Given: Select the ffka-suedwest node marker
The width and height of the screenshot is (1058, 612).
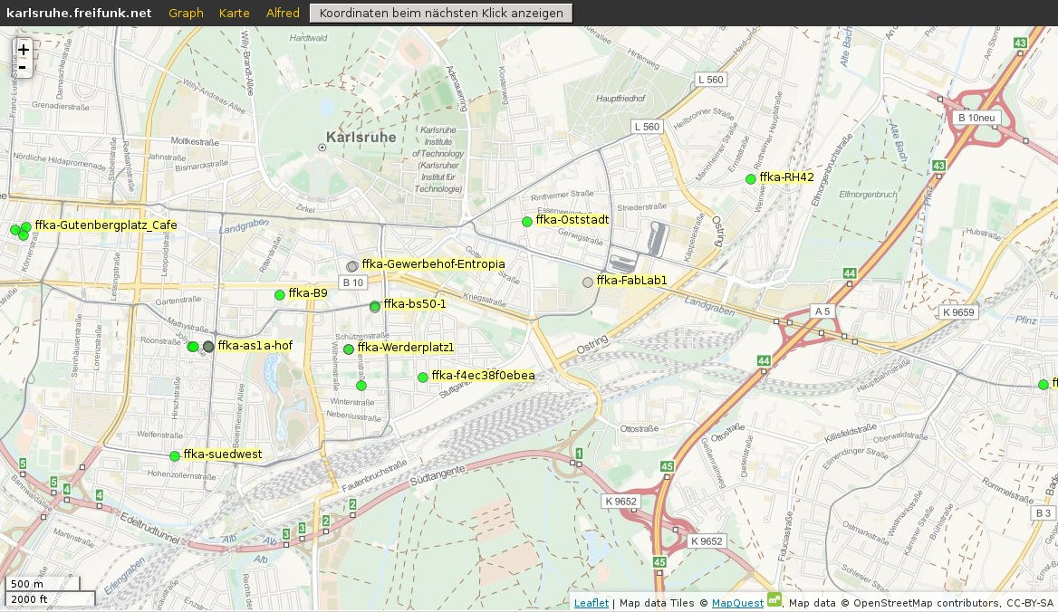Looking at the screenshot, I should (173, 455).
